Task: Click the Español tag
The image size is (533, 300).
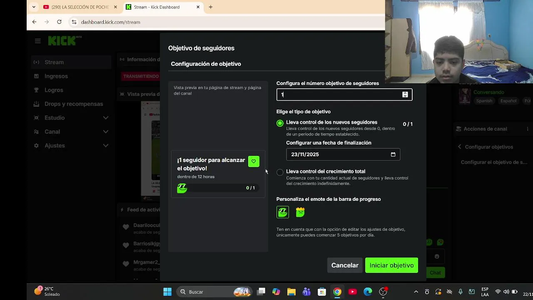Action: (508, 101)
